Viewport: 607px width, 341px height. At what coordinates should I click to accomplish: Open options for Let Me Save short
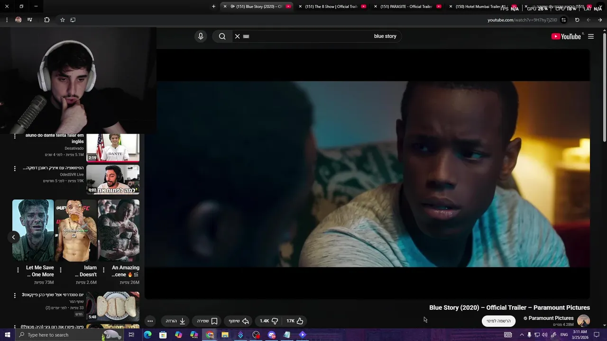coord(18,270)
